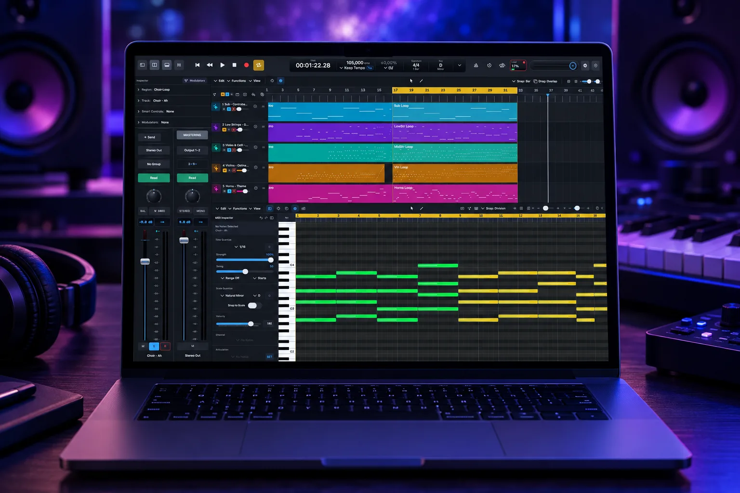Click the count-in timer icon
Image resolution: width=740 pixels, height=493 pixels.
489,65
